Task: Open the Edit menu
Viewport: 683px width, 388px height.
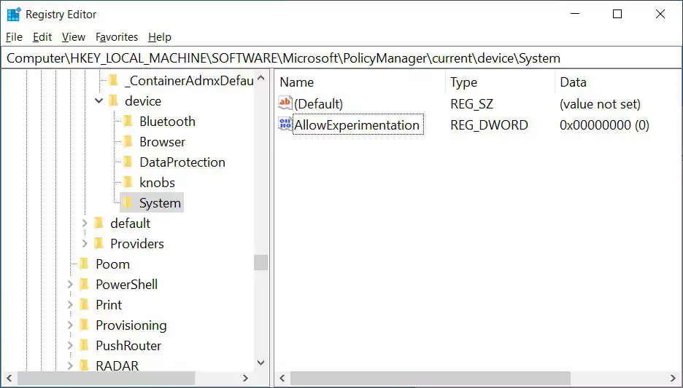Action: click(x=42, y=37)
